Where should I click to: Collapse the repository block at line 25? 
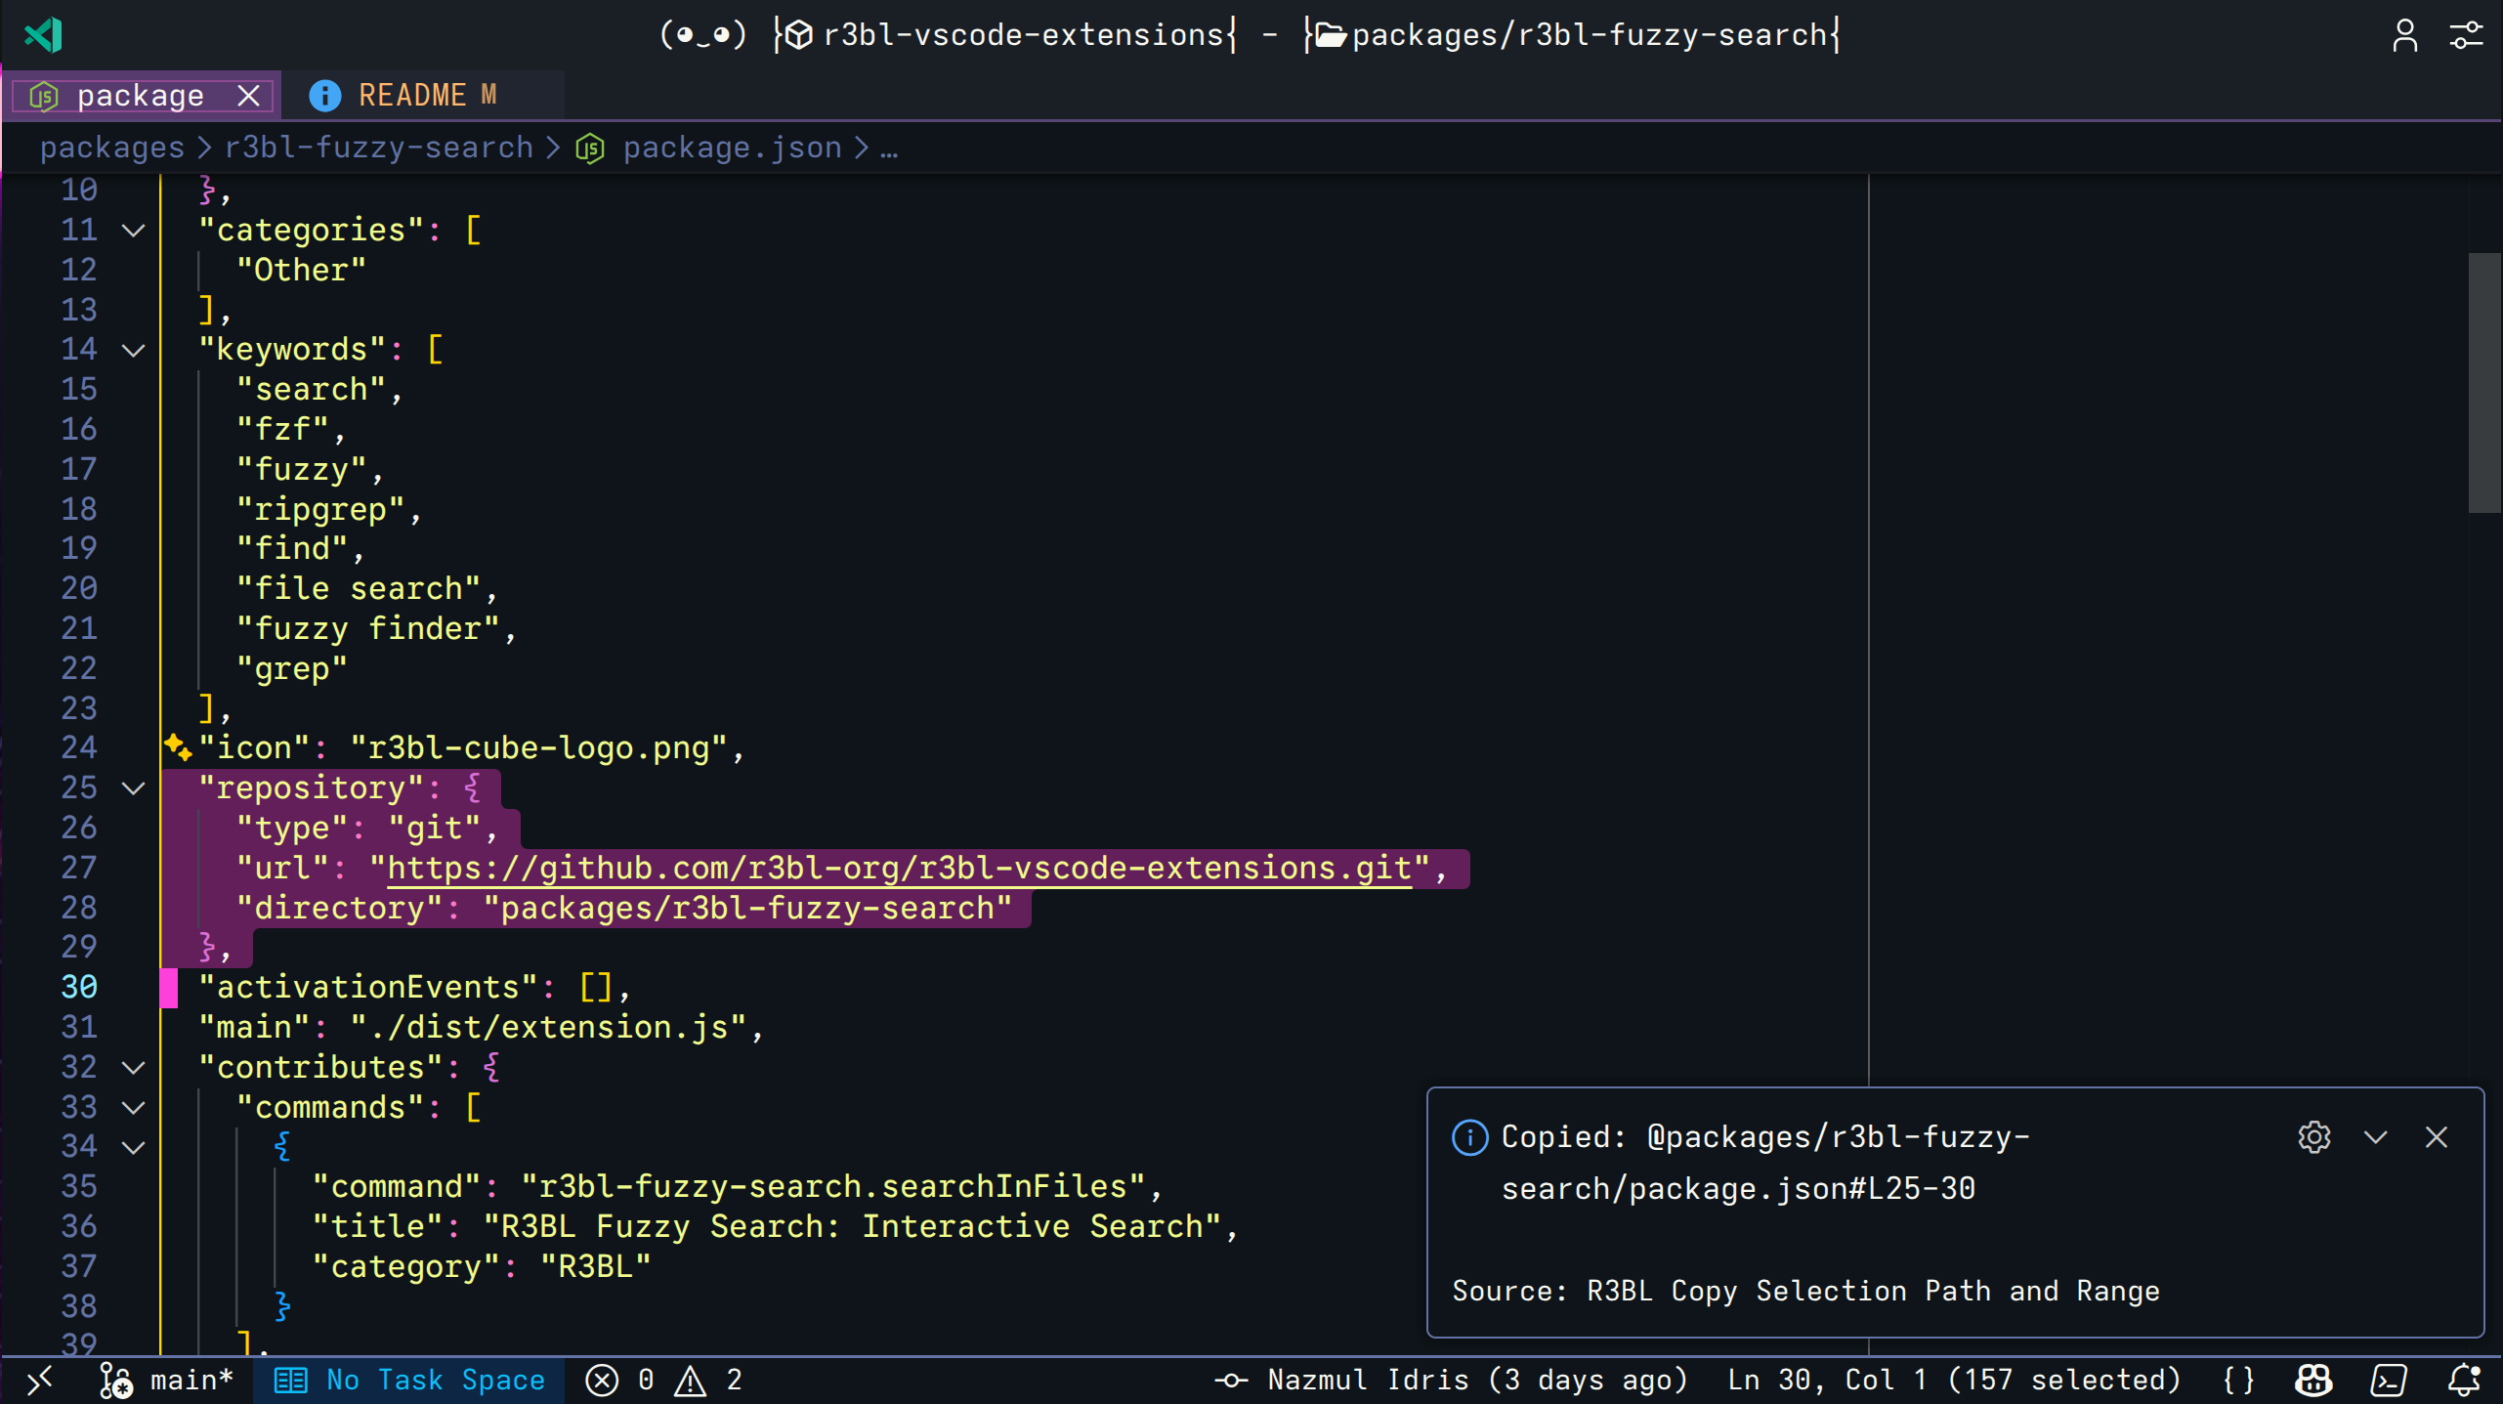[x=134, y=787]
